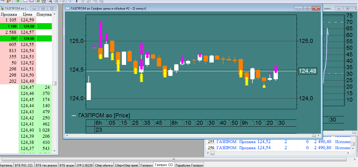This screenshot has height=167, width=358.
Task: Click order book scroll down arrow
Action: pyautogui.click(x=55, y=151)
